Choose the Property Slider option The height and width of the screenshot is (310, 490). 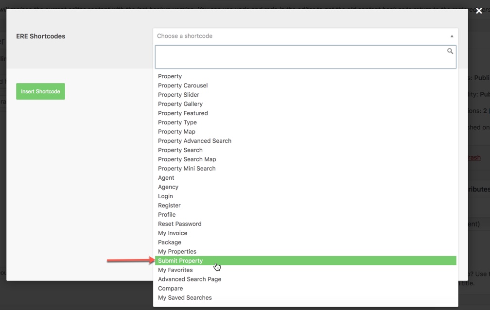306,95
